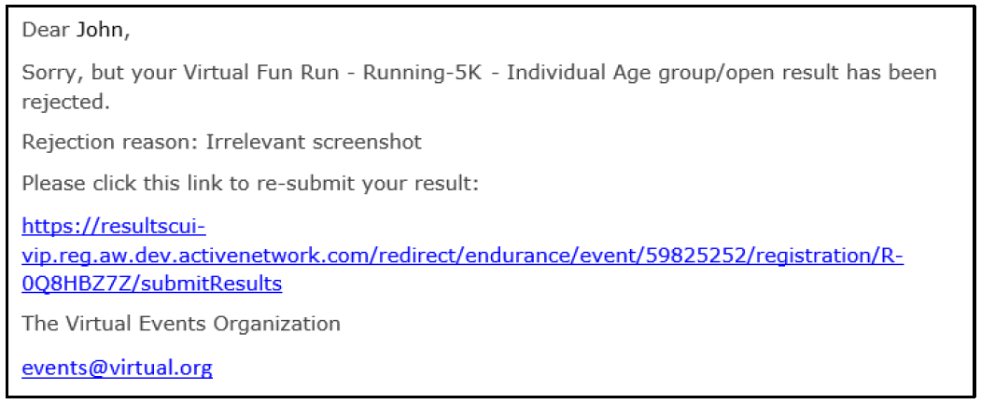Click the events@virtual.org email address
This screenshot has width=981, height=404.
[117, 368]
